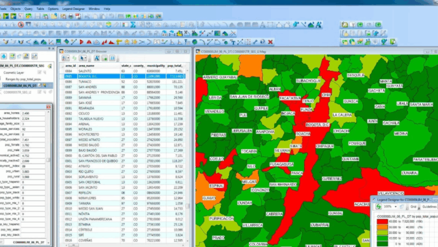Click the Save icon in top toolbar
Image resolution: width=438 pixels, height=247 pixels.
tap(38, 16)
